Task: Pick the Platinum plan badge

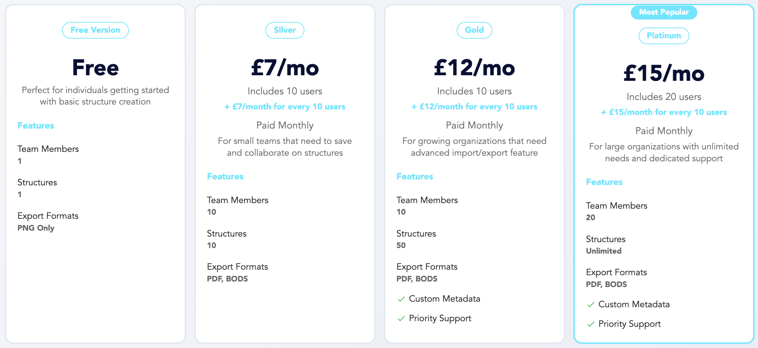Action: click(x=664, y=36)
